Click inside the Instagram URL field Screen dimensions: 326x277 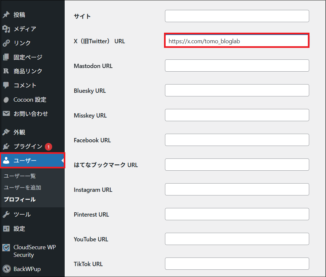237,189
